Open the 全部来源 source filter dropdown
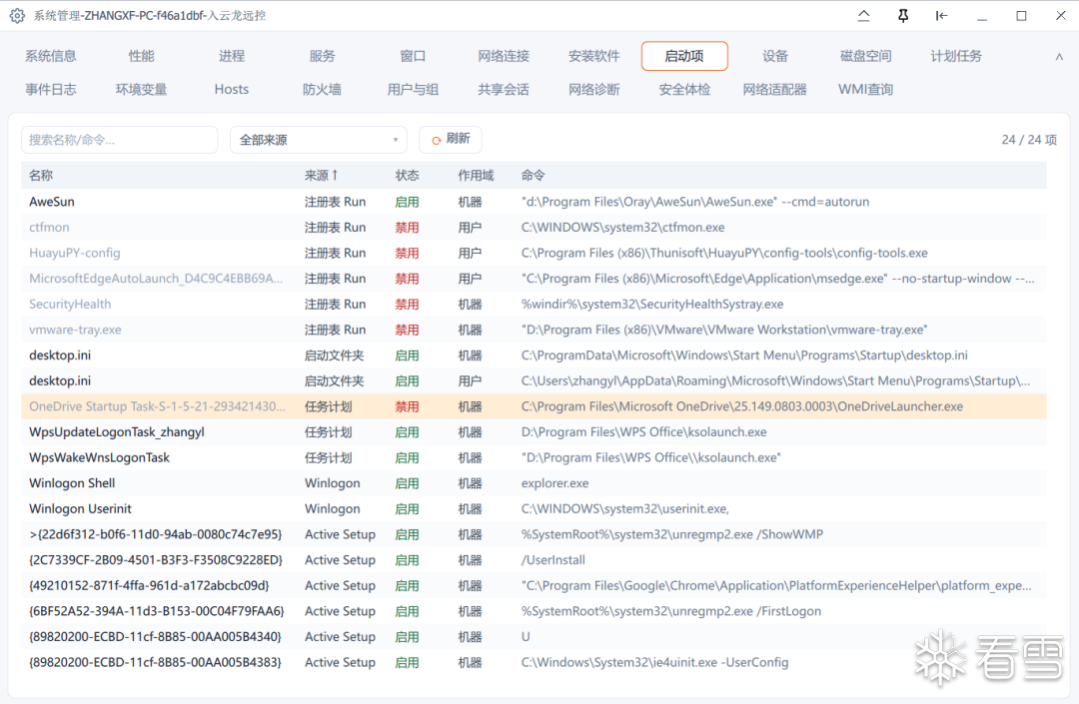The height and width of the screenshot is (704, 1079). 319,140
